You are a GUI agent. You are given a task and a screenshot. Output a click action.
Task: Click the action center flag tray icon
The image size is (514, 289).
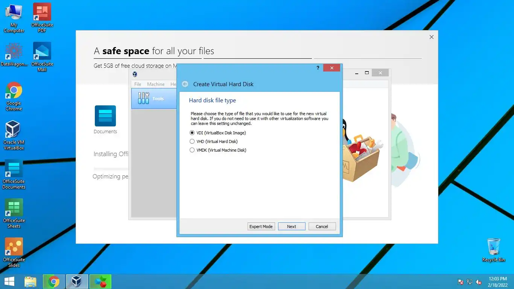(461, 282)
